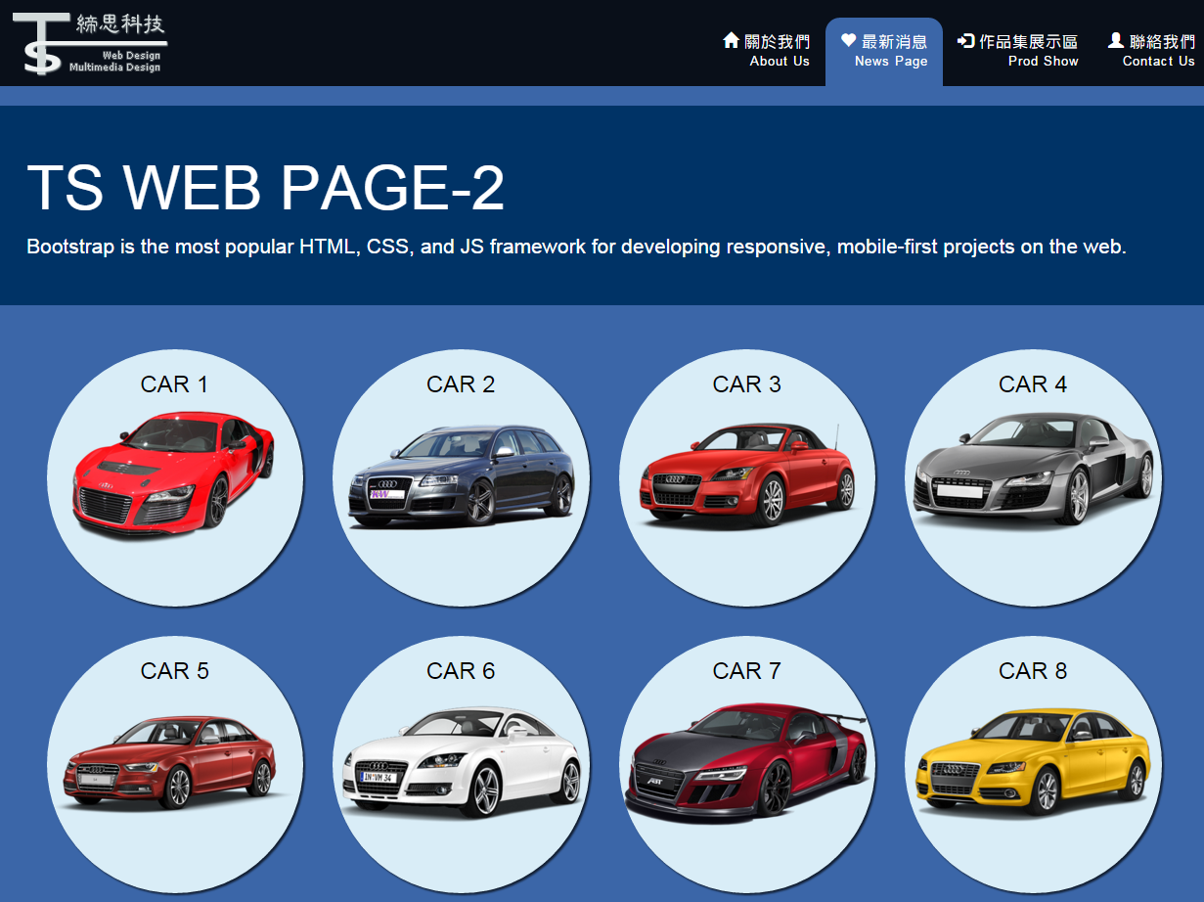
Task: Click the home icon beside About Us
Action: coord(731,40)
